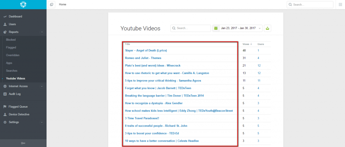Expand the Settings chevron
Image resolution: width=345 pixels, height=147 pixels.
[42, 122]
